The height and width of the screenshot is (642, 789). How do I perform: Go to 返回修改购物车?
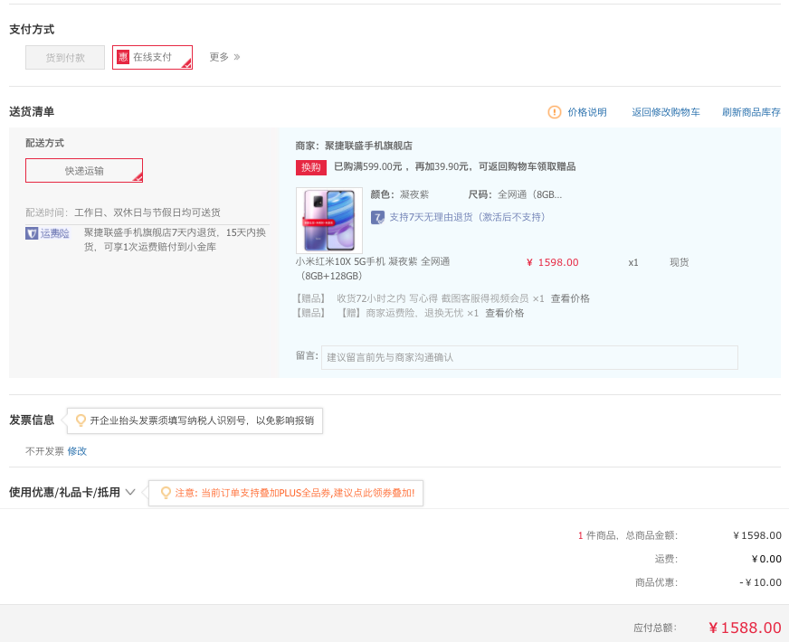click(666, 112)
